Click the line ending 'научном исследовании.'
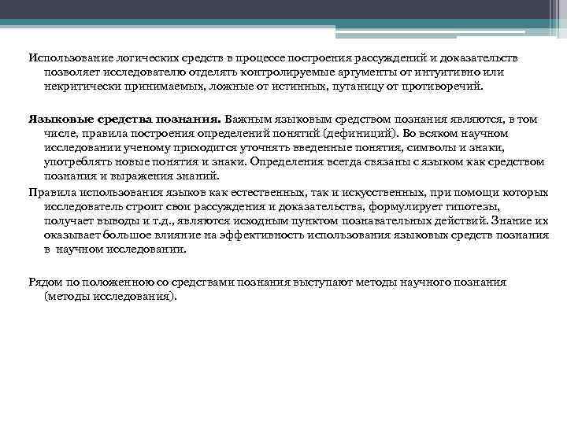This screenshot has height=425, width=567. (115, 249)
